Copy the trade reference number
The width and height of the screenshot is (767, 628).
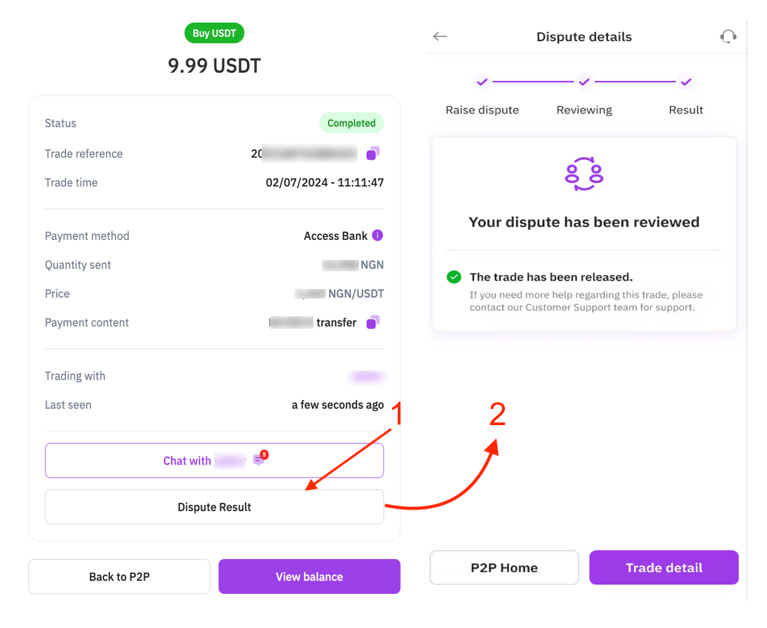click(x=373, y=153)
